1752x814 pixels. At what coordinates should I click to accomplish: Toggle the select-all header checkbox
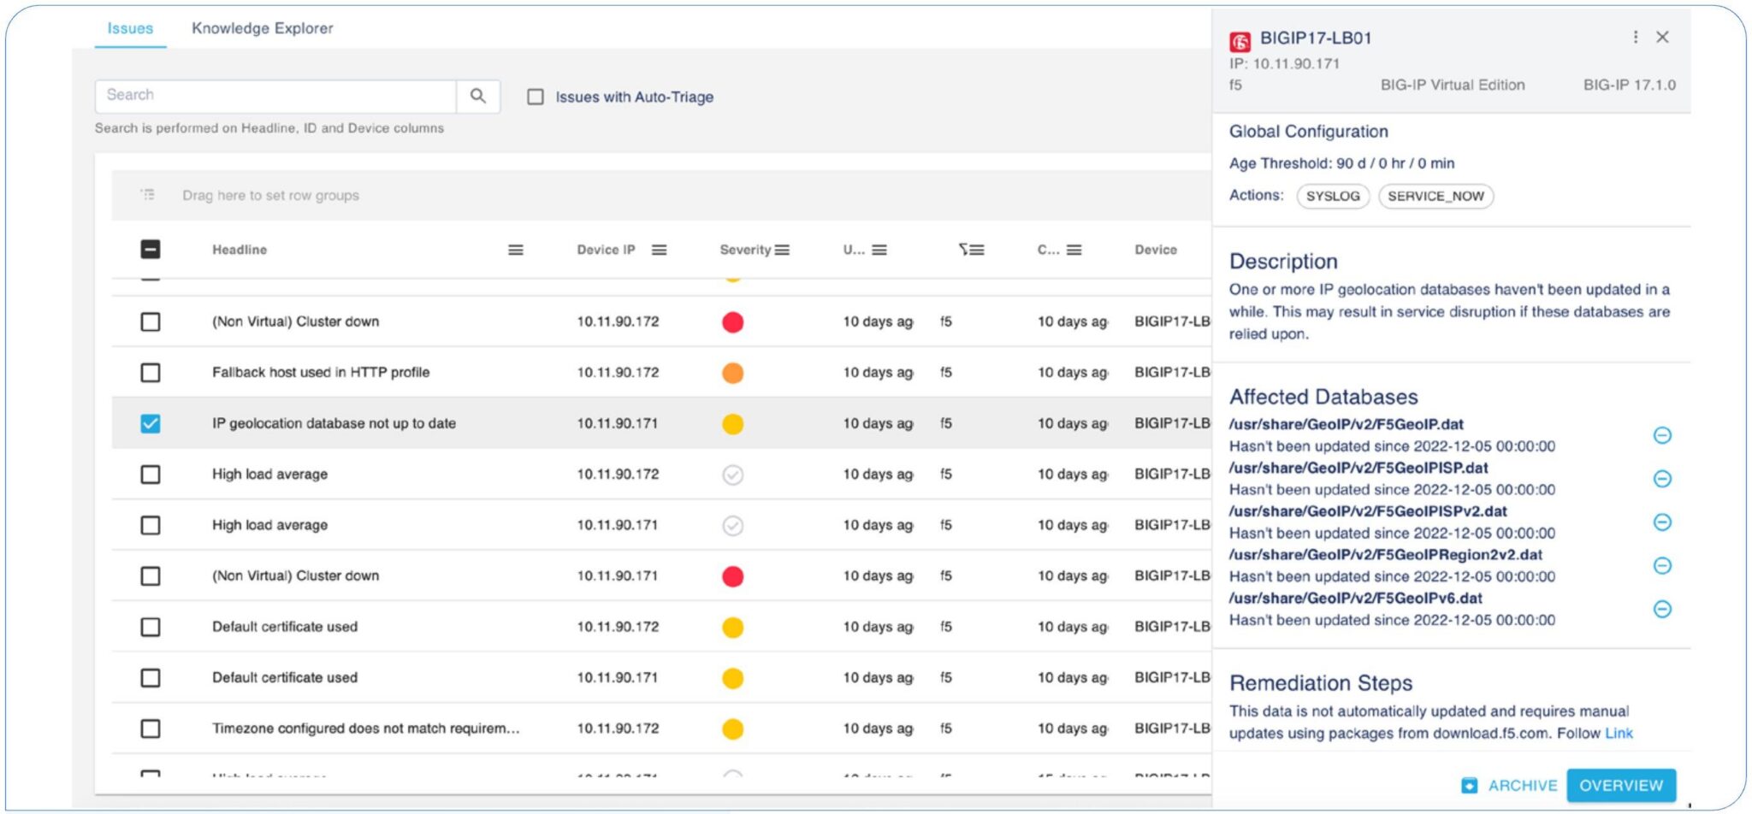[x=151, y=250]
